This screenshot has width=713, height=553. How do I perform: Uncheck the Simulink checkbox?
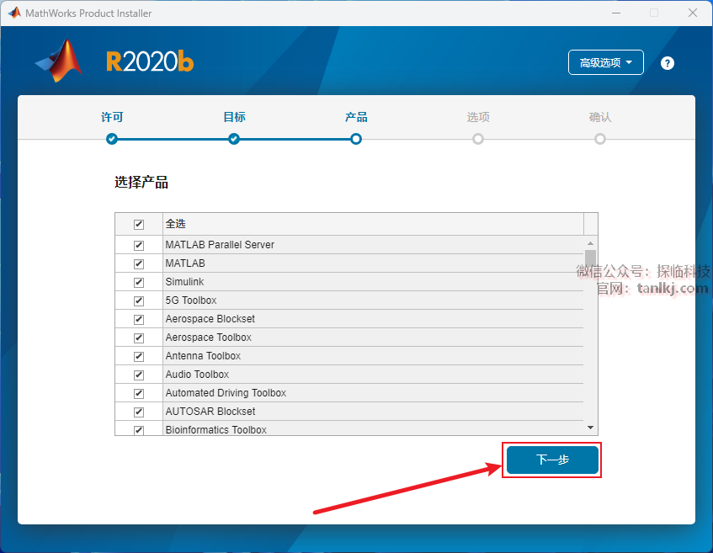pyautogui.click(x=139, y=283)
